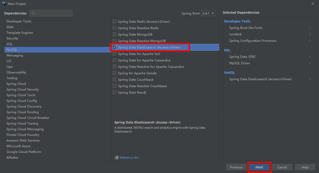This screenshot has height=173, width=319.
Task: Check Spring Data Reactive Redis
Action: 114,28
